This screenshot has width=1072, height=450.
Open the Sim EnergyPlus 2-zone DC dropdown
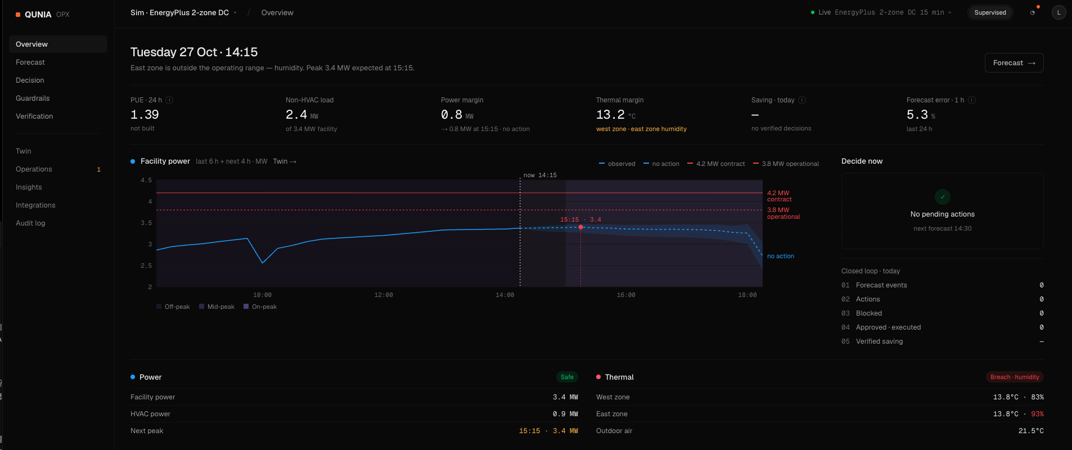(x=183, y=12)
